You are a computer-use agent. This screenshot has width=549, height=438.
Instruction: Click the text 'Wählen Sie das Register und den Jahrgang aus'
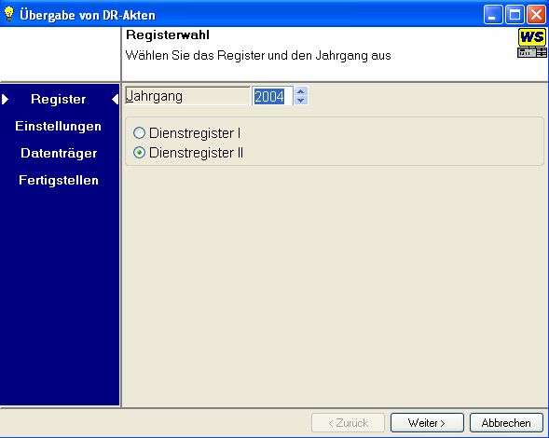point(258,55)
